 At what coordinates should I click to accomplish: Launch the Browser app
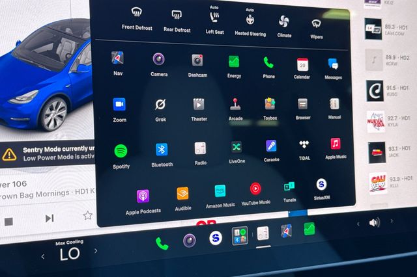[x=302, y=104]
